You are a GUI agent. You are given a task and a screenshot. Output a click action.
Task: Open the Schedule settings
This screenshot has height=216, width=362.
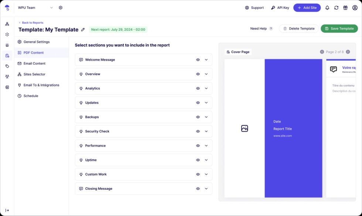point(31,96)
